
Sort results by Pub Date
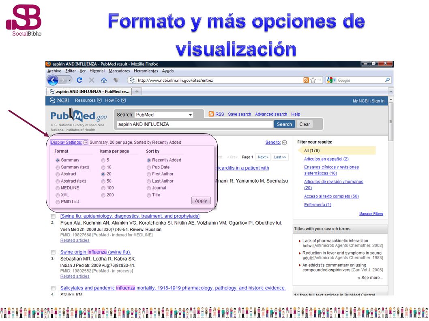[x=149, y=168]
